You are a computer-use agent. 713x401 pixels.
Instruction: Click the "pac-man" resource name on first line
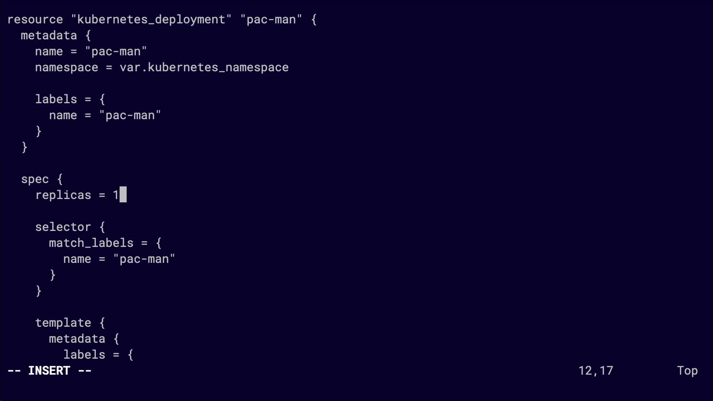tap(271, 19)
